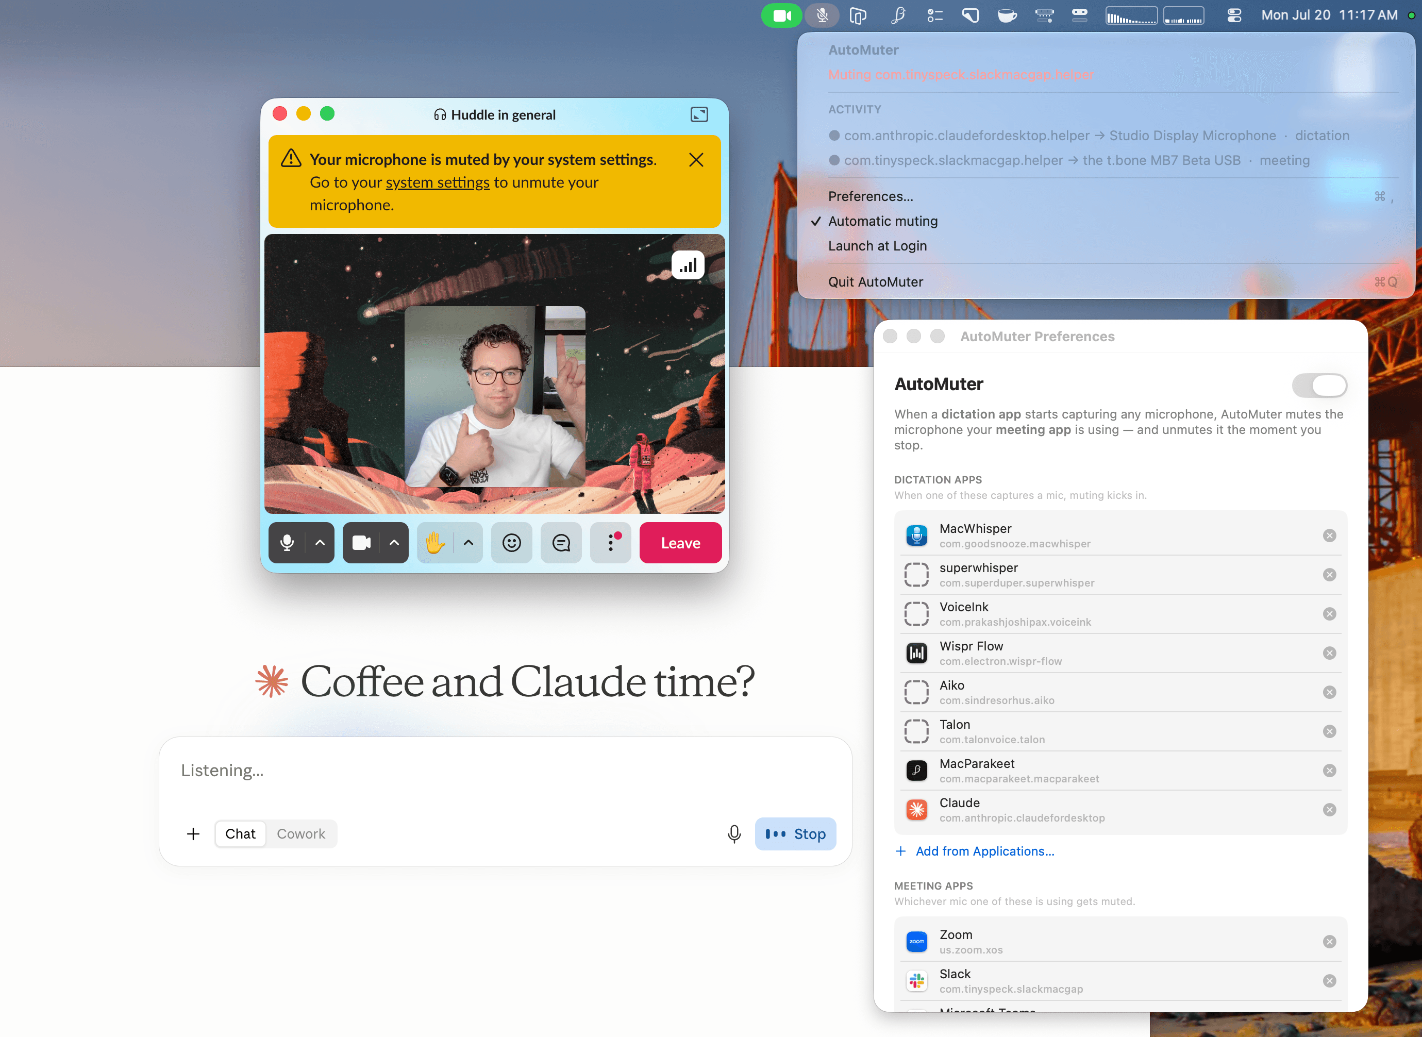Remove Claude from dictation apps
This screenshot has width=1422, height=1037.
click(x=1329, y=810)
